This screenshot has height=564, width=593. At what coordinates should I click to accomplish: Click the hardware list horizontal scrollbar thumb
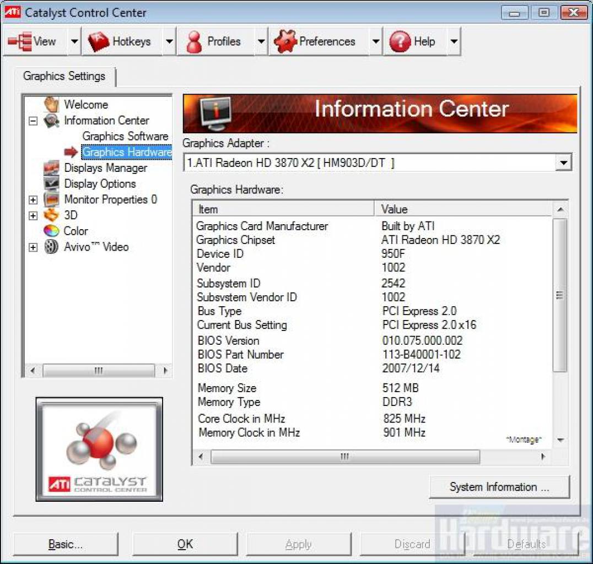345,457
